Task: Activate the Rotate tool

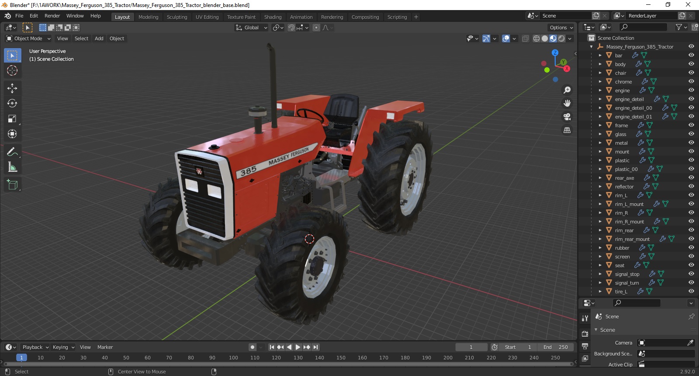Action: pyautogui.click(x=12, y=104)
